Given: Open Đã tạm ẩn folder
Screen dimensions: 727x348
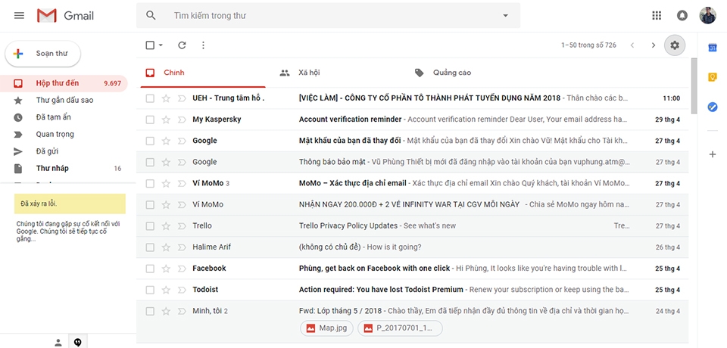Looking at the screenshot, I should pyautogui.click(x=64, y=117).
